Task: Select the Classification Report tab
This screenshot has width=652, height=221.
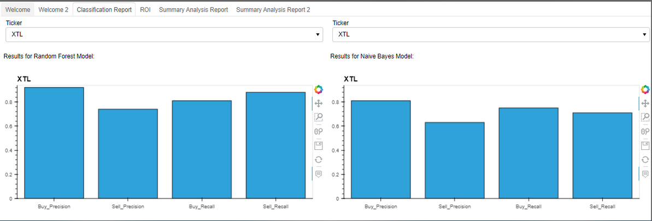Action: (x=104, y=9)
